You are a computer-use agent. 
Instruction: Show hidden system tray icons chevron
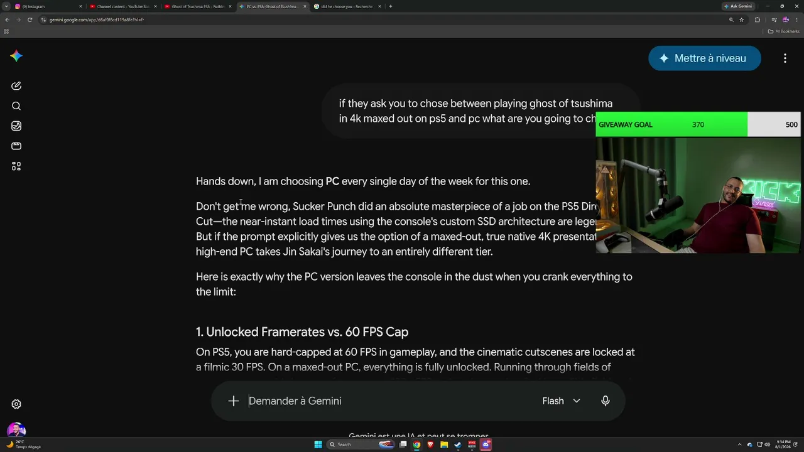pos(739,444)
